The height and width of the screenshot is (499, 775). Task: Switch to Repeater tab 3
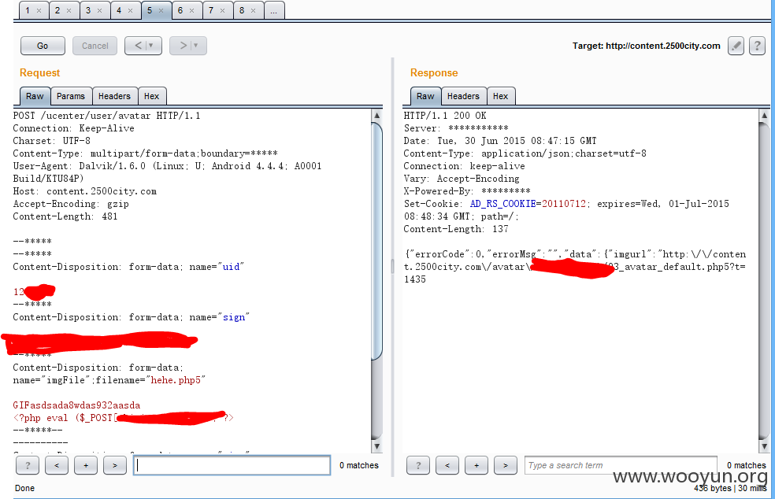click(x=88, y=10)
